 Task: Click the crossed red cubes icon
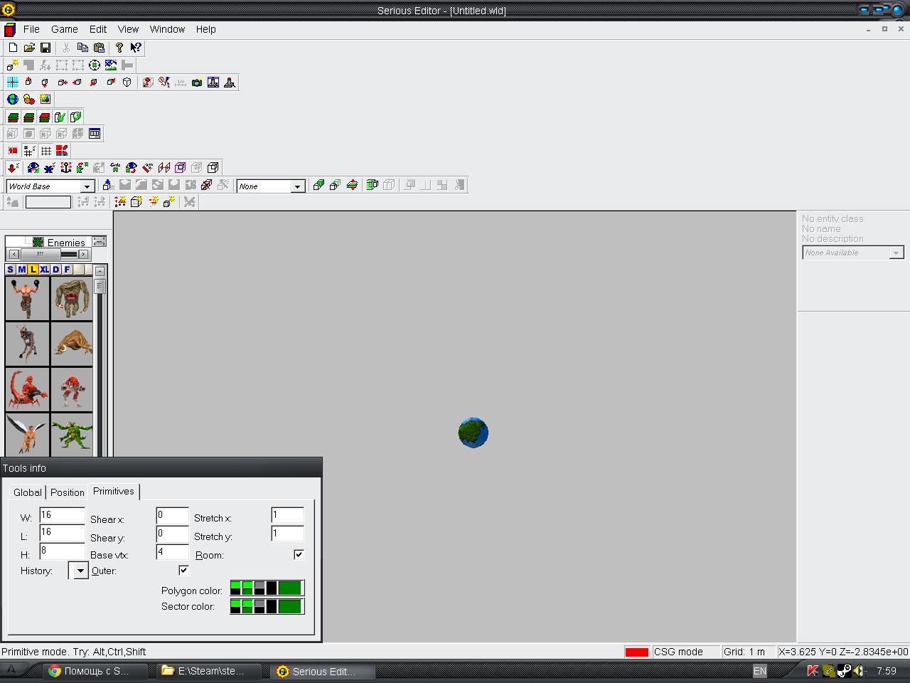[206, 185]
